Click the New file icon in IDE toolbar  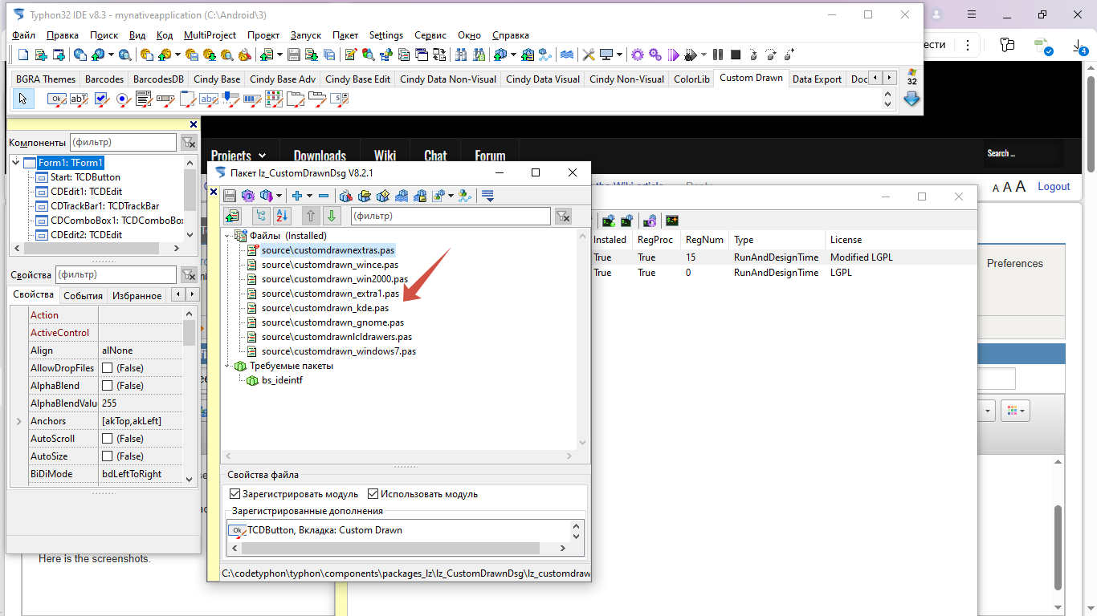click(23, 55)
